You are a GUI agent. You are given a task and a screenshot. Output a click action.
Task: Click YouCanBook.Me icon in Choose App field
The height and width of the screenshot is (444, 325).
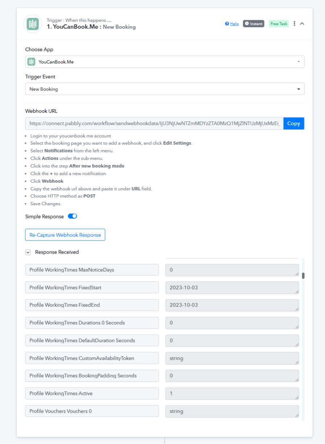(32, 62)
